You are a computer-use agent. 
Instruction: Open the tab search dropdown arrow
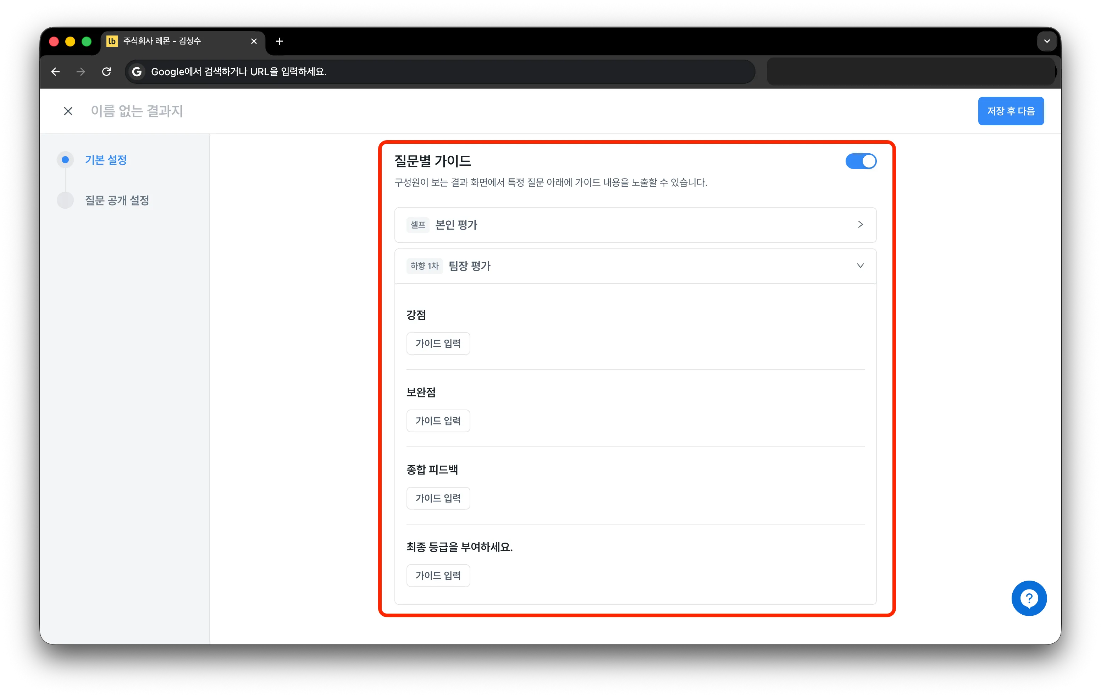coord(1047,41)
